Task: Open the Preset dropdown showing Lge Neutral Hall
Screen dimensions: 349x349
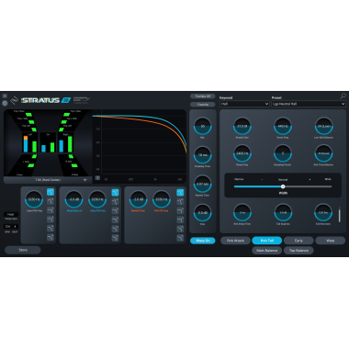Action: tap(309, 104)
